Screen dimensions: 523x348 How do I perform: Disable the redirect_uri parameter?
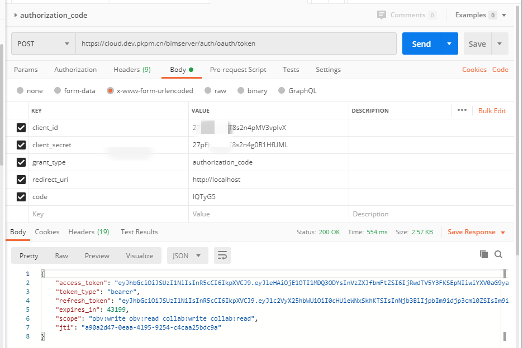click(x=21, y=179)
